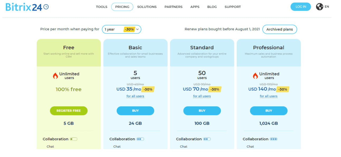
Task: Click the Basic plan heading
Action: click(x=135, y=48)
